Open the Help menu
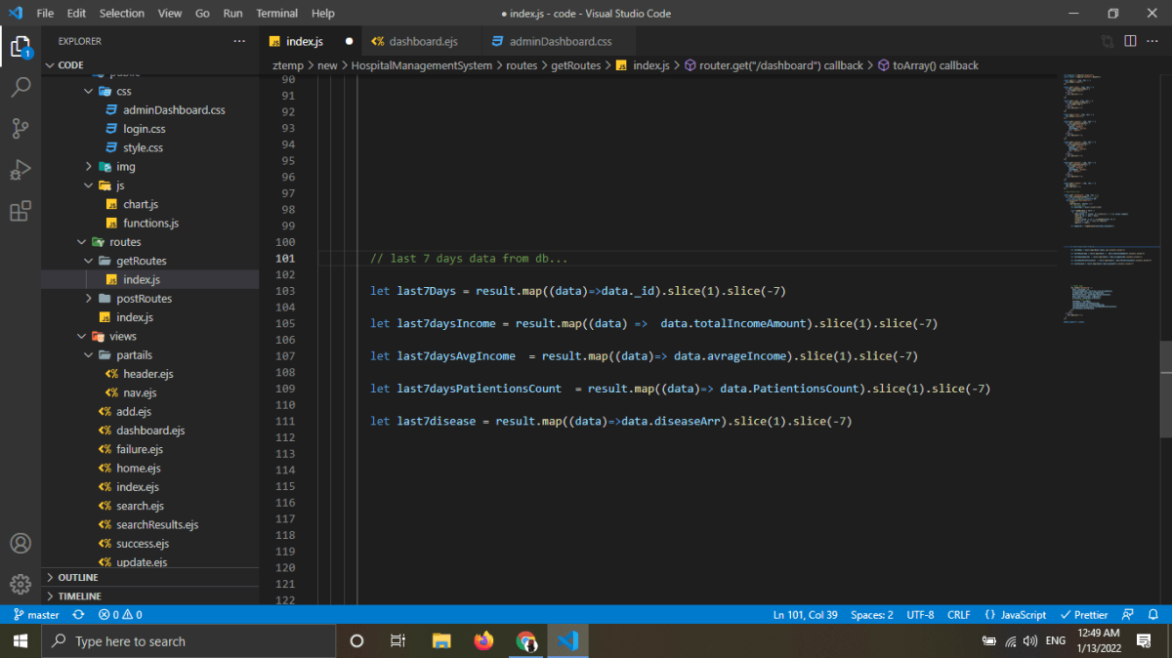Screen dimensions: 1172x658 (322, 14)
